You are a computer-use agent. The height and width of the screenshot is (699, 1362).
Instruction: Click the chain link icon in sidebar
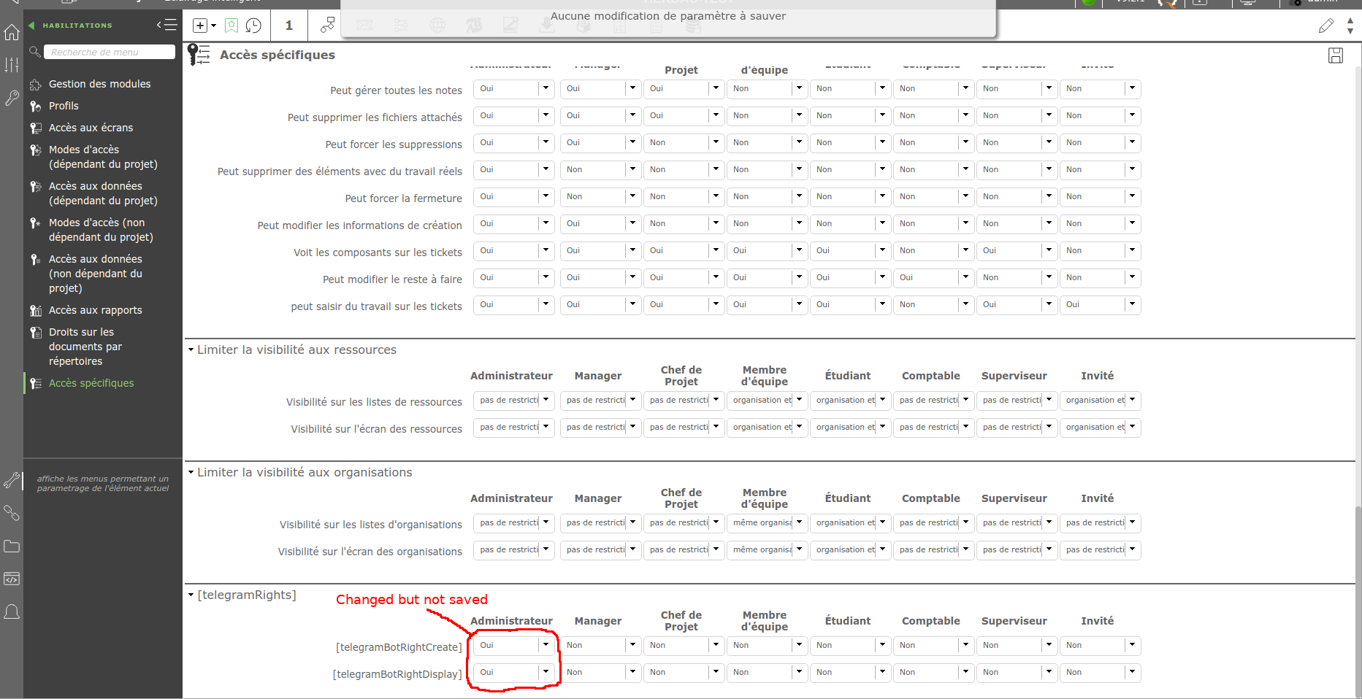pos(12,513)
